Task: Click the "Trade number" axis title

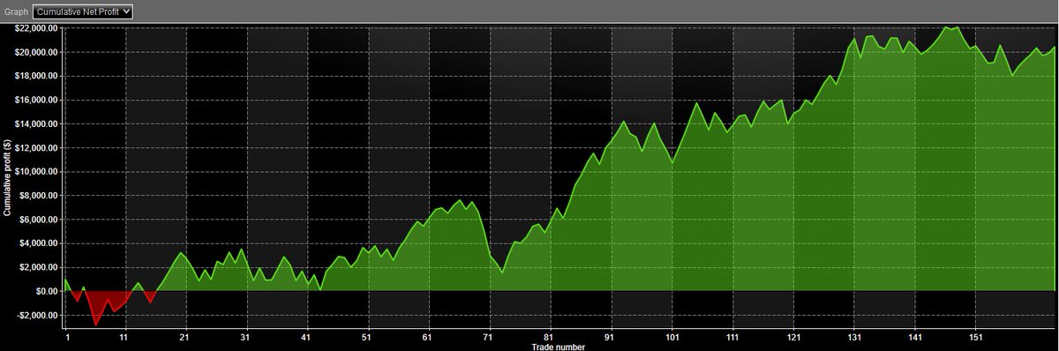Action: 558,347
